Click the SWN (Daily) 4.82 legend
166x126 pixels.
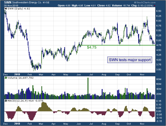(x=19, y=9)
